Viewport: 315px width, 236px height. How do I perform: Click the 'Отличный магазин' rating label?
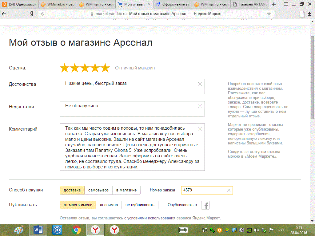[135, 68]
